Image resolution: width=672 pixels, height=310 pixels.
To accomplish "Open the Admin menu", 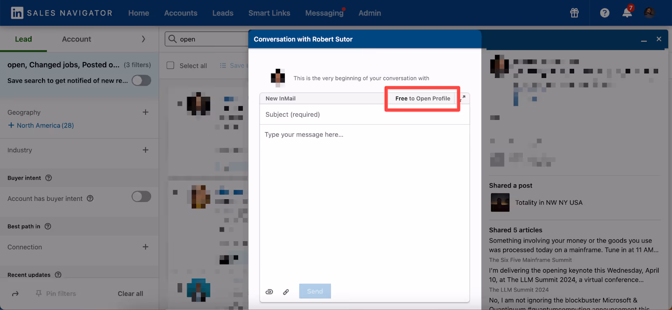I will click(370, 13).
